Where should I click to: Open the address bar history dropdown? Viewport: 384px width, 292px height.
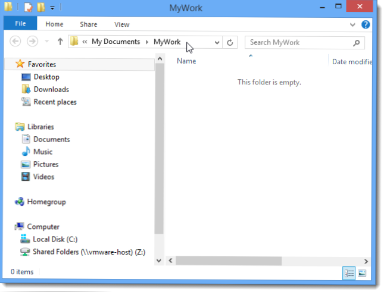click(215, 42)
